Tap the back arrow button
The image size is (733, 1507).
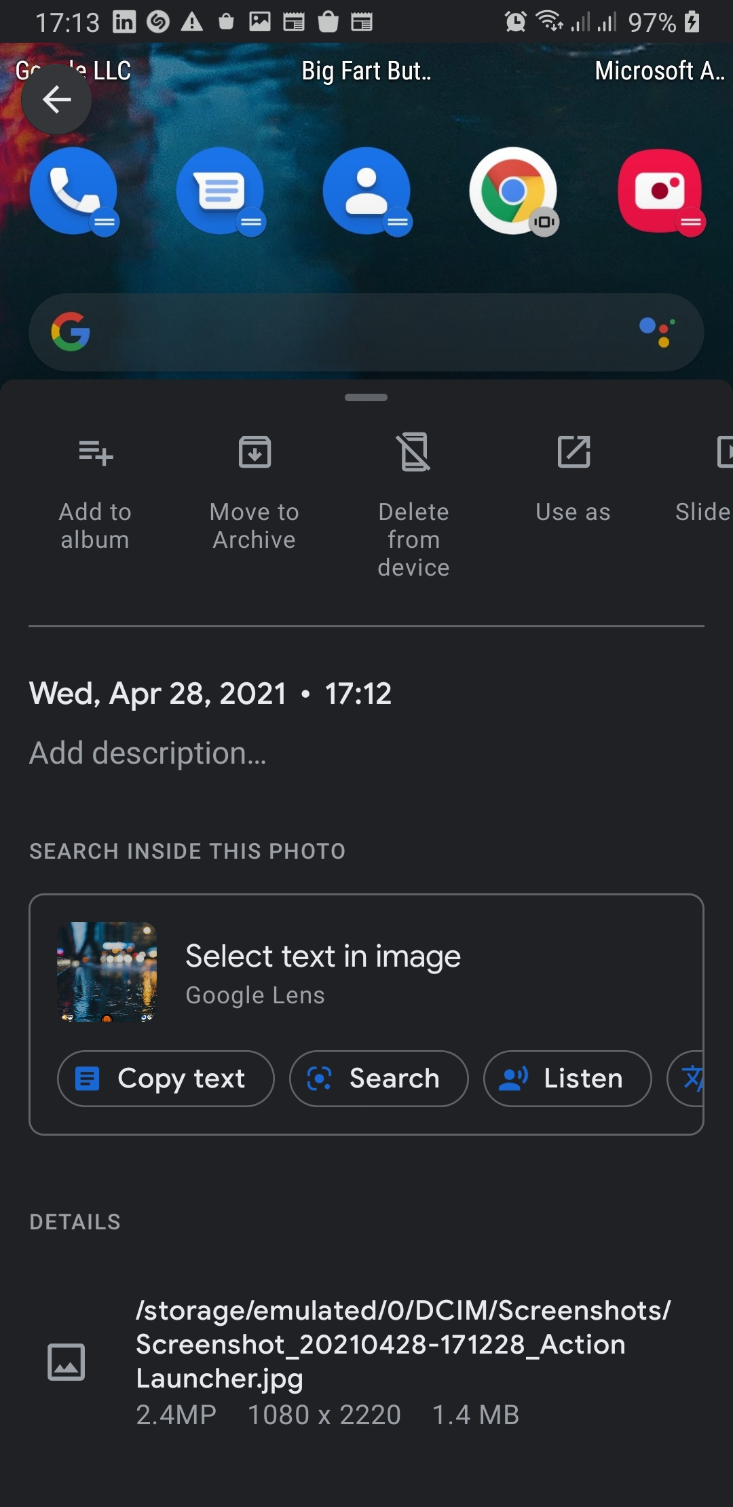[x=56, y=100]
